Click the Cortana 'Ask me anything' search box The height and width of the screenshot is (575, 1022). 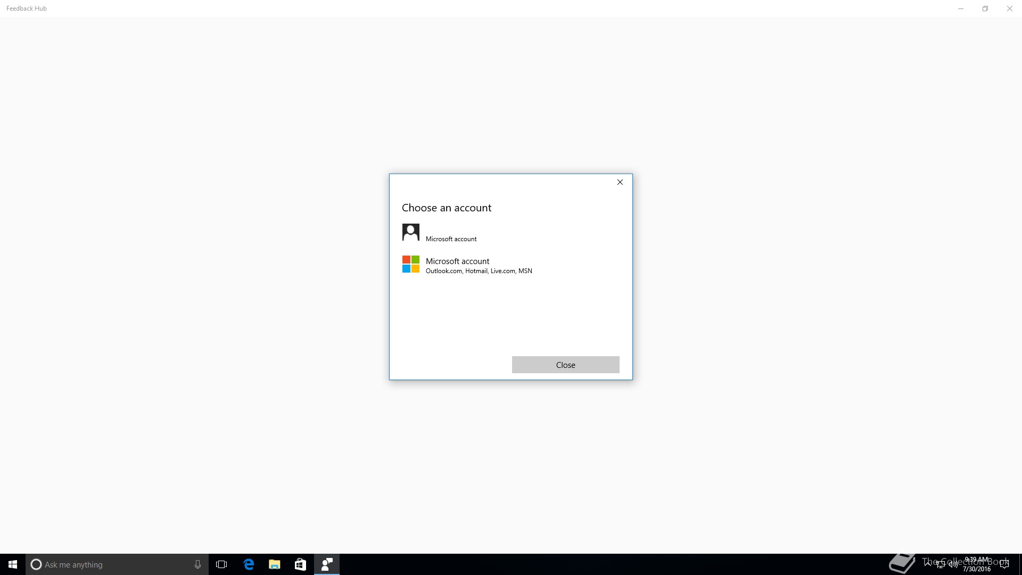[x=117, y=564]
